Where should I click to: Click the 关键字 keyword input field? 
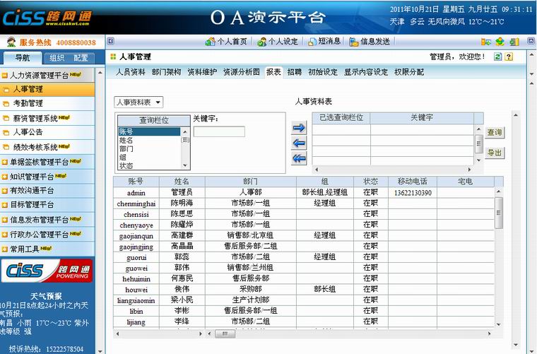219,131
